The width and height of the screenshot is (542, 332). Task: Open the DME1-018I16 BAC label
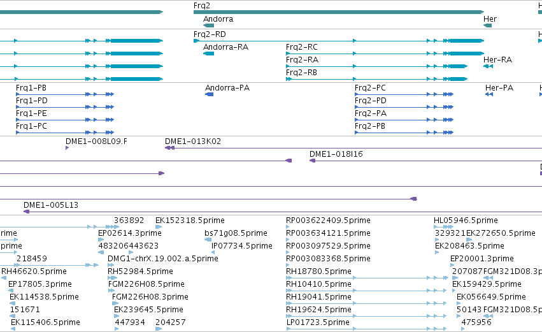pyautogui.click(x=336, y=154)
